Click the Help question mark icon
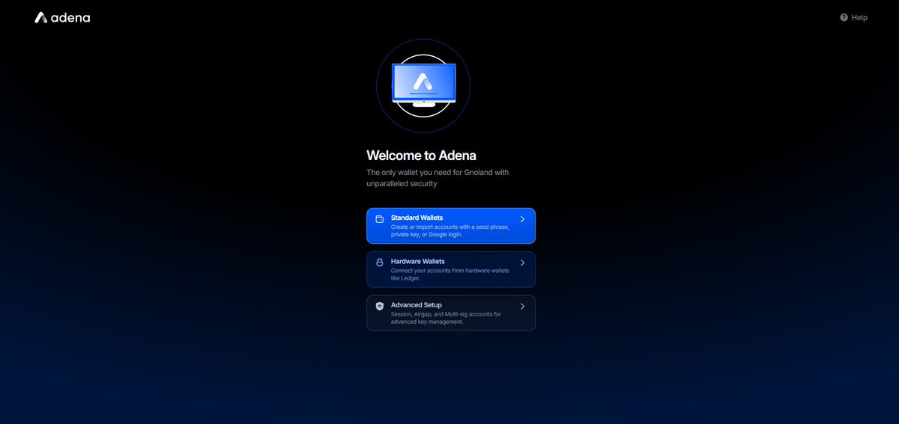This screenshot has height=424, width=899. coord(844,17)
